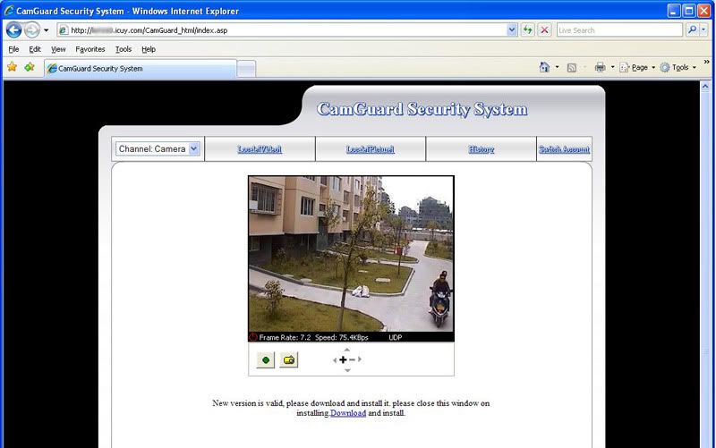Click the browser Forward arrow button

click(x=32, y=30)
